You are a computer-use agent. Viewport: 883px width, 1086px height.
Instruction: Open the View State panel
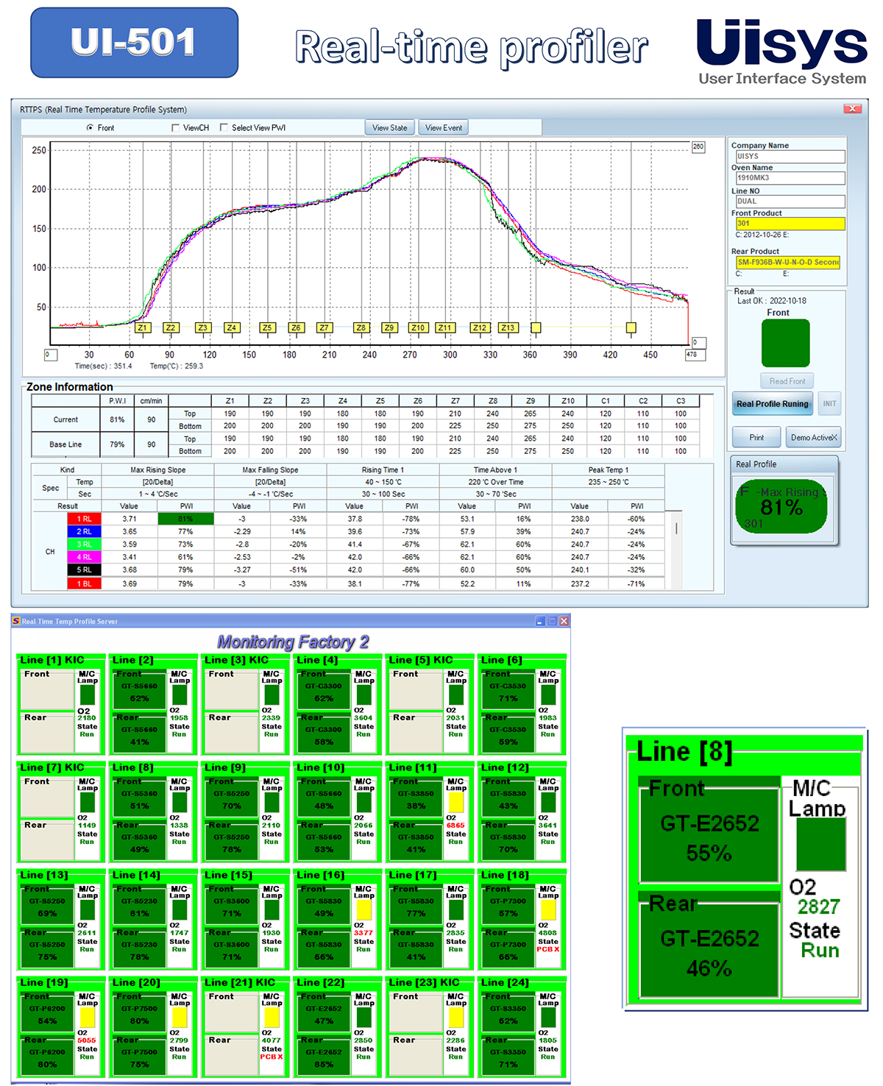click(390, 128)
